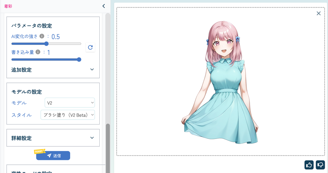This screenshot has width=328, height=173.
Task: Click the yellow TICKET badge
Action: pyautogui.click(x=39, y=151)
